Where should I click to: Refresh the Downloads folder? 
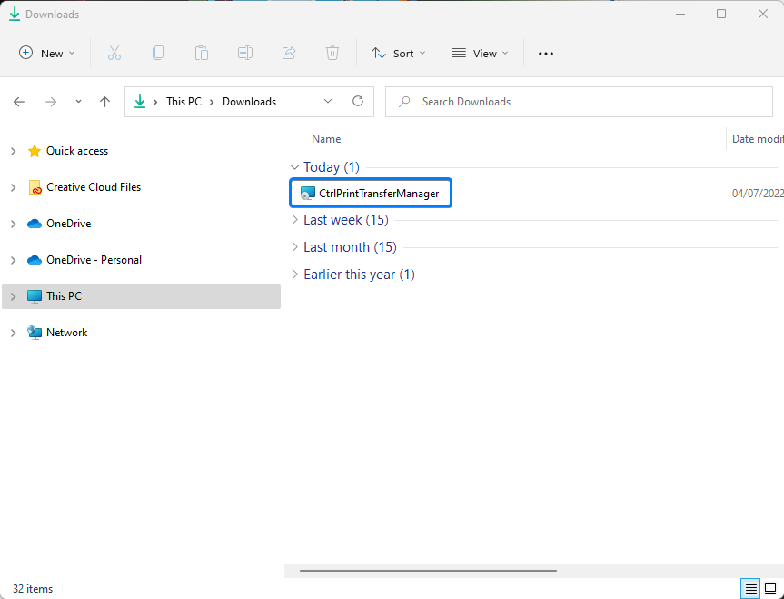[x=358, y=102]
